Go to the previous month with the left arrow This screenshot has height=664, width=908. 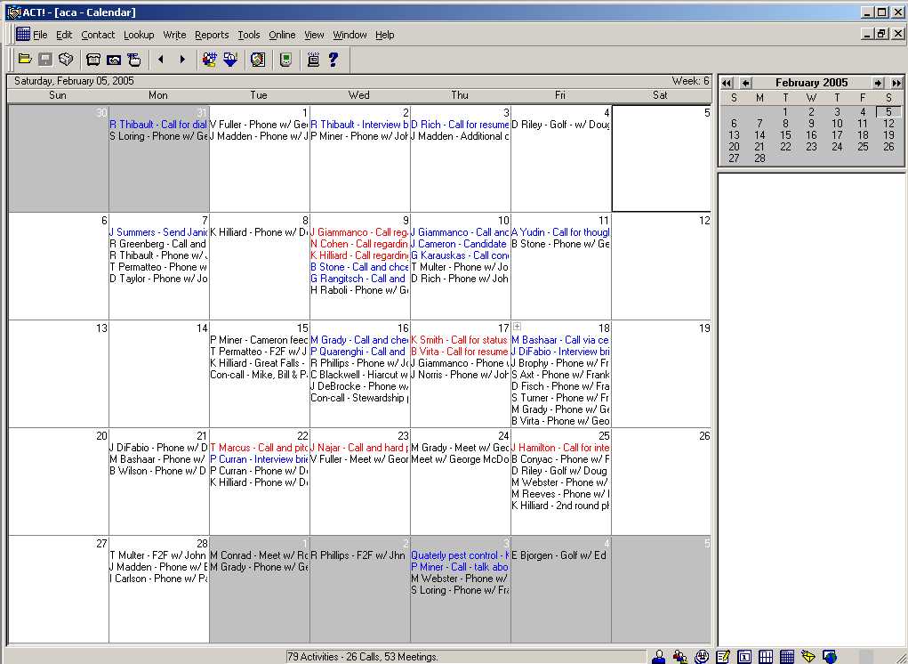[x=161, y=59]
